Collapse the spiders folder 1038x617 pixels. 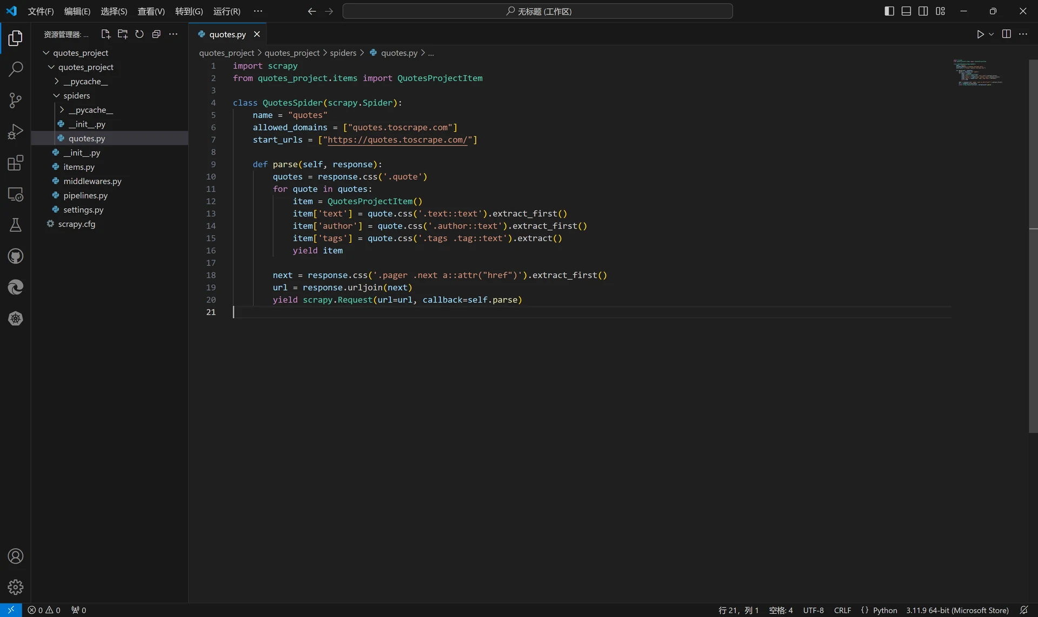[109, 96]
